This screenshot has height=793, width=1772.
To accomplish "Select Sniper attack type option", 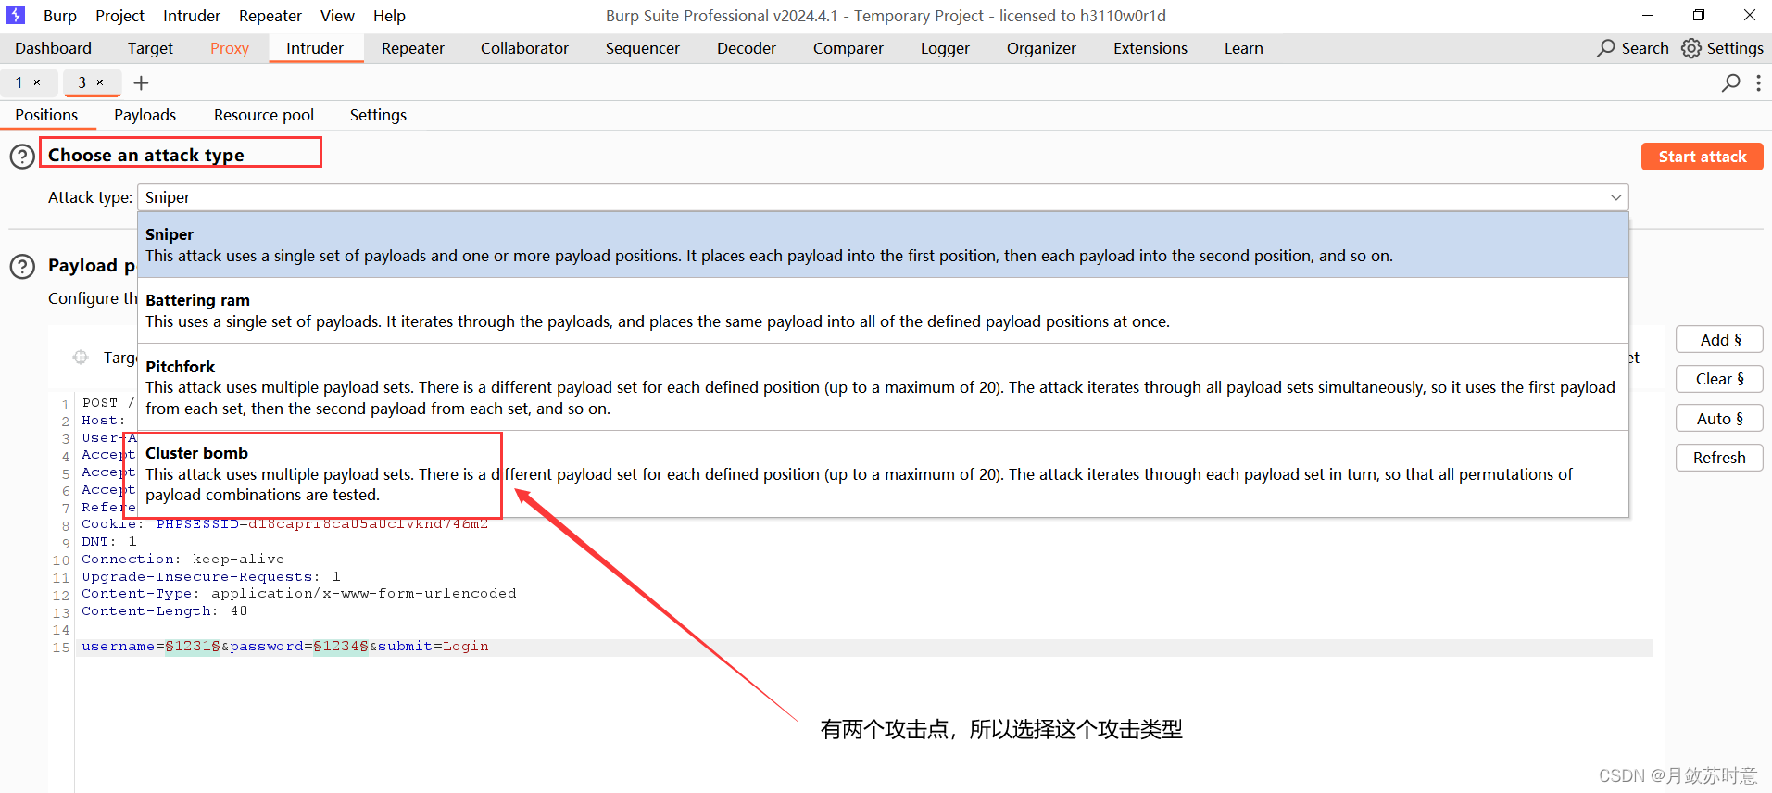I will coord(883,245).
